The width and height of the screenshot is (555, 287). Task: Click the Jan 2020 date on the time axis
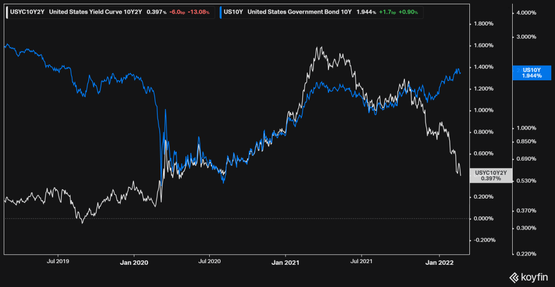(133, 262)
